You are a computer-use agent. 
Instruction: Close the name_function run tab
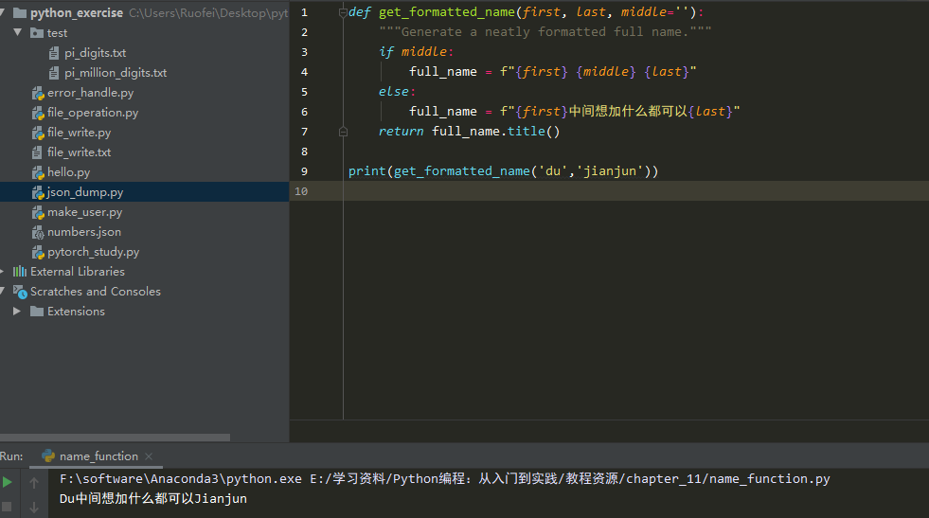[x=149, y=456]
